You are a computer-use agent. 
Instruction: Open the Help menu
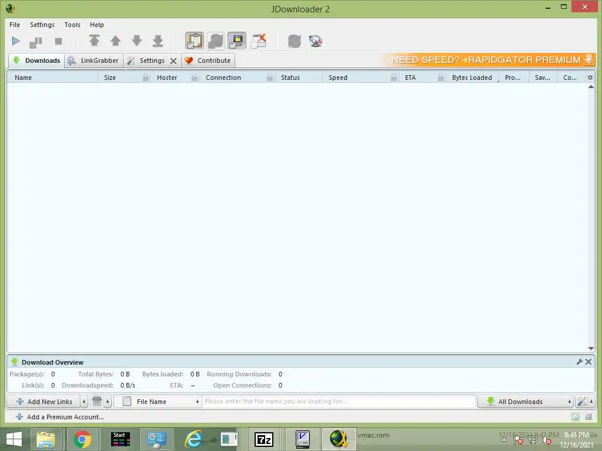tap(97, 25)
